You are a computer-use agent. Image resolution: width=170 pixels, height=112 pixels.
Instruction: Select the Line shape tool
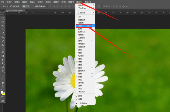tap(3, 79)
